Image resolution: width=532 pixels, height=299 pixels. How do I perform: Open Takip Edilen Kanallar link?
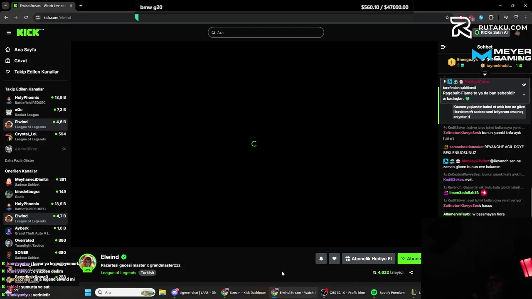37,72
